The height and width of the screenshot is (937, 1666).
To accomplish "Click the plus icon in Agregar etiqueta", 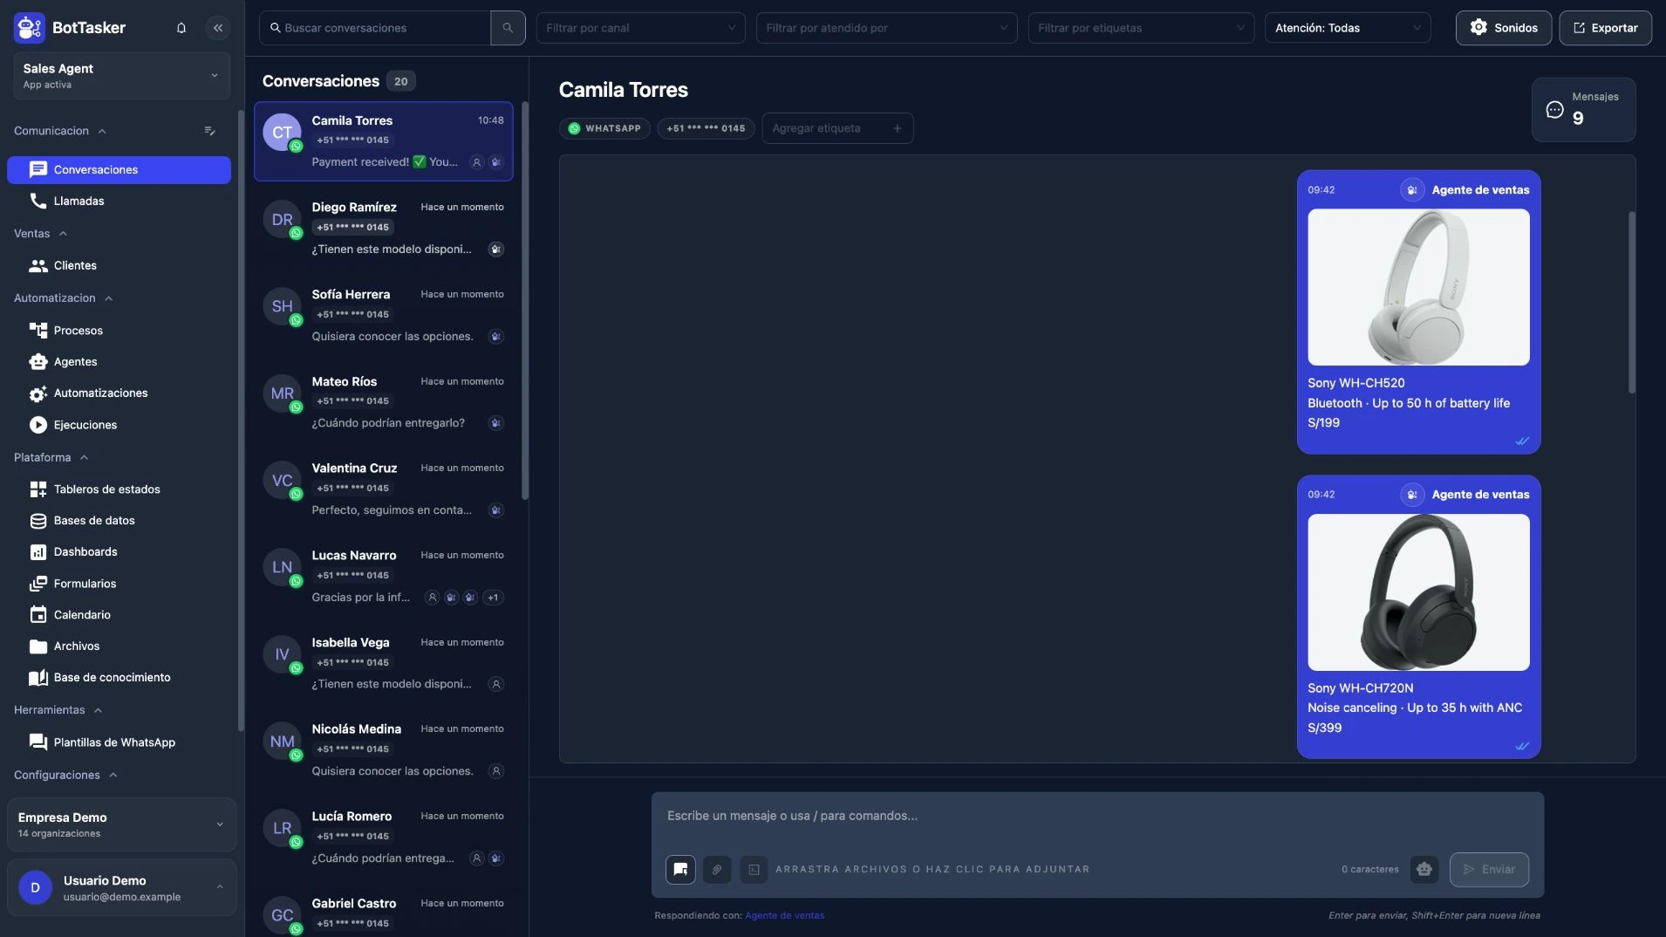I will click(x=898, y=128).
